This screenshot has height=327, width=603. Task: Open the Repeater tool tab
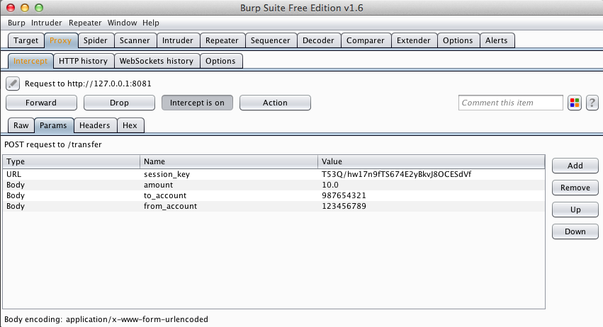222,40
